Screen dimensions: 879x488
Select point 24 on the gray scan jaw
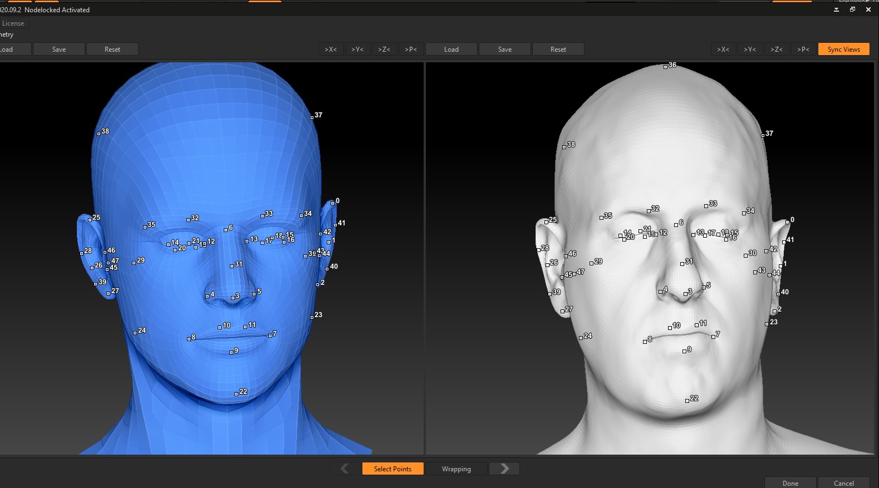pos(581,338)
